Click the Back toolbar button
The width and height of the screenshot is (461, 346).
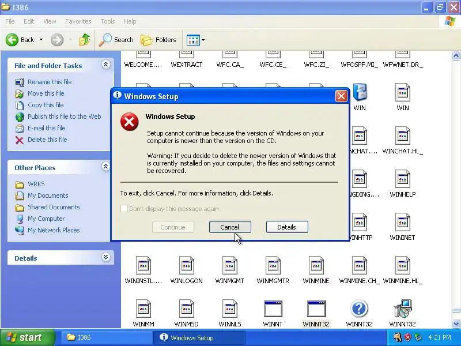pos(20,40)
